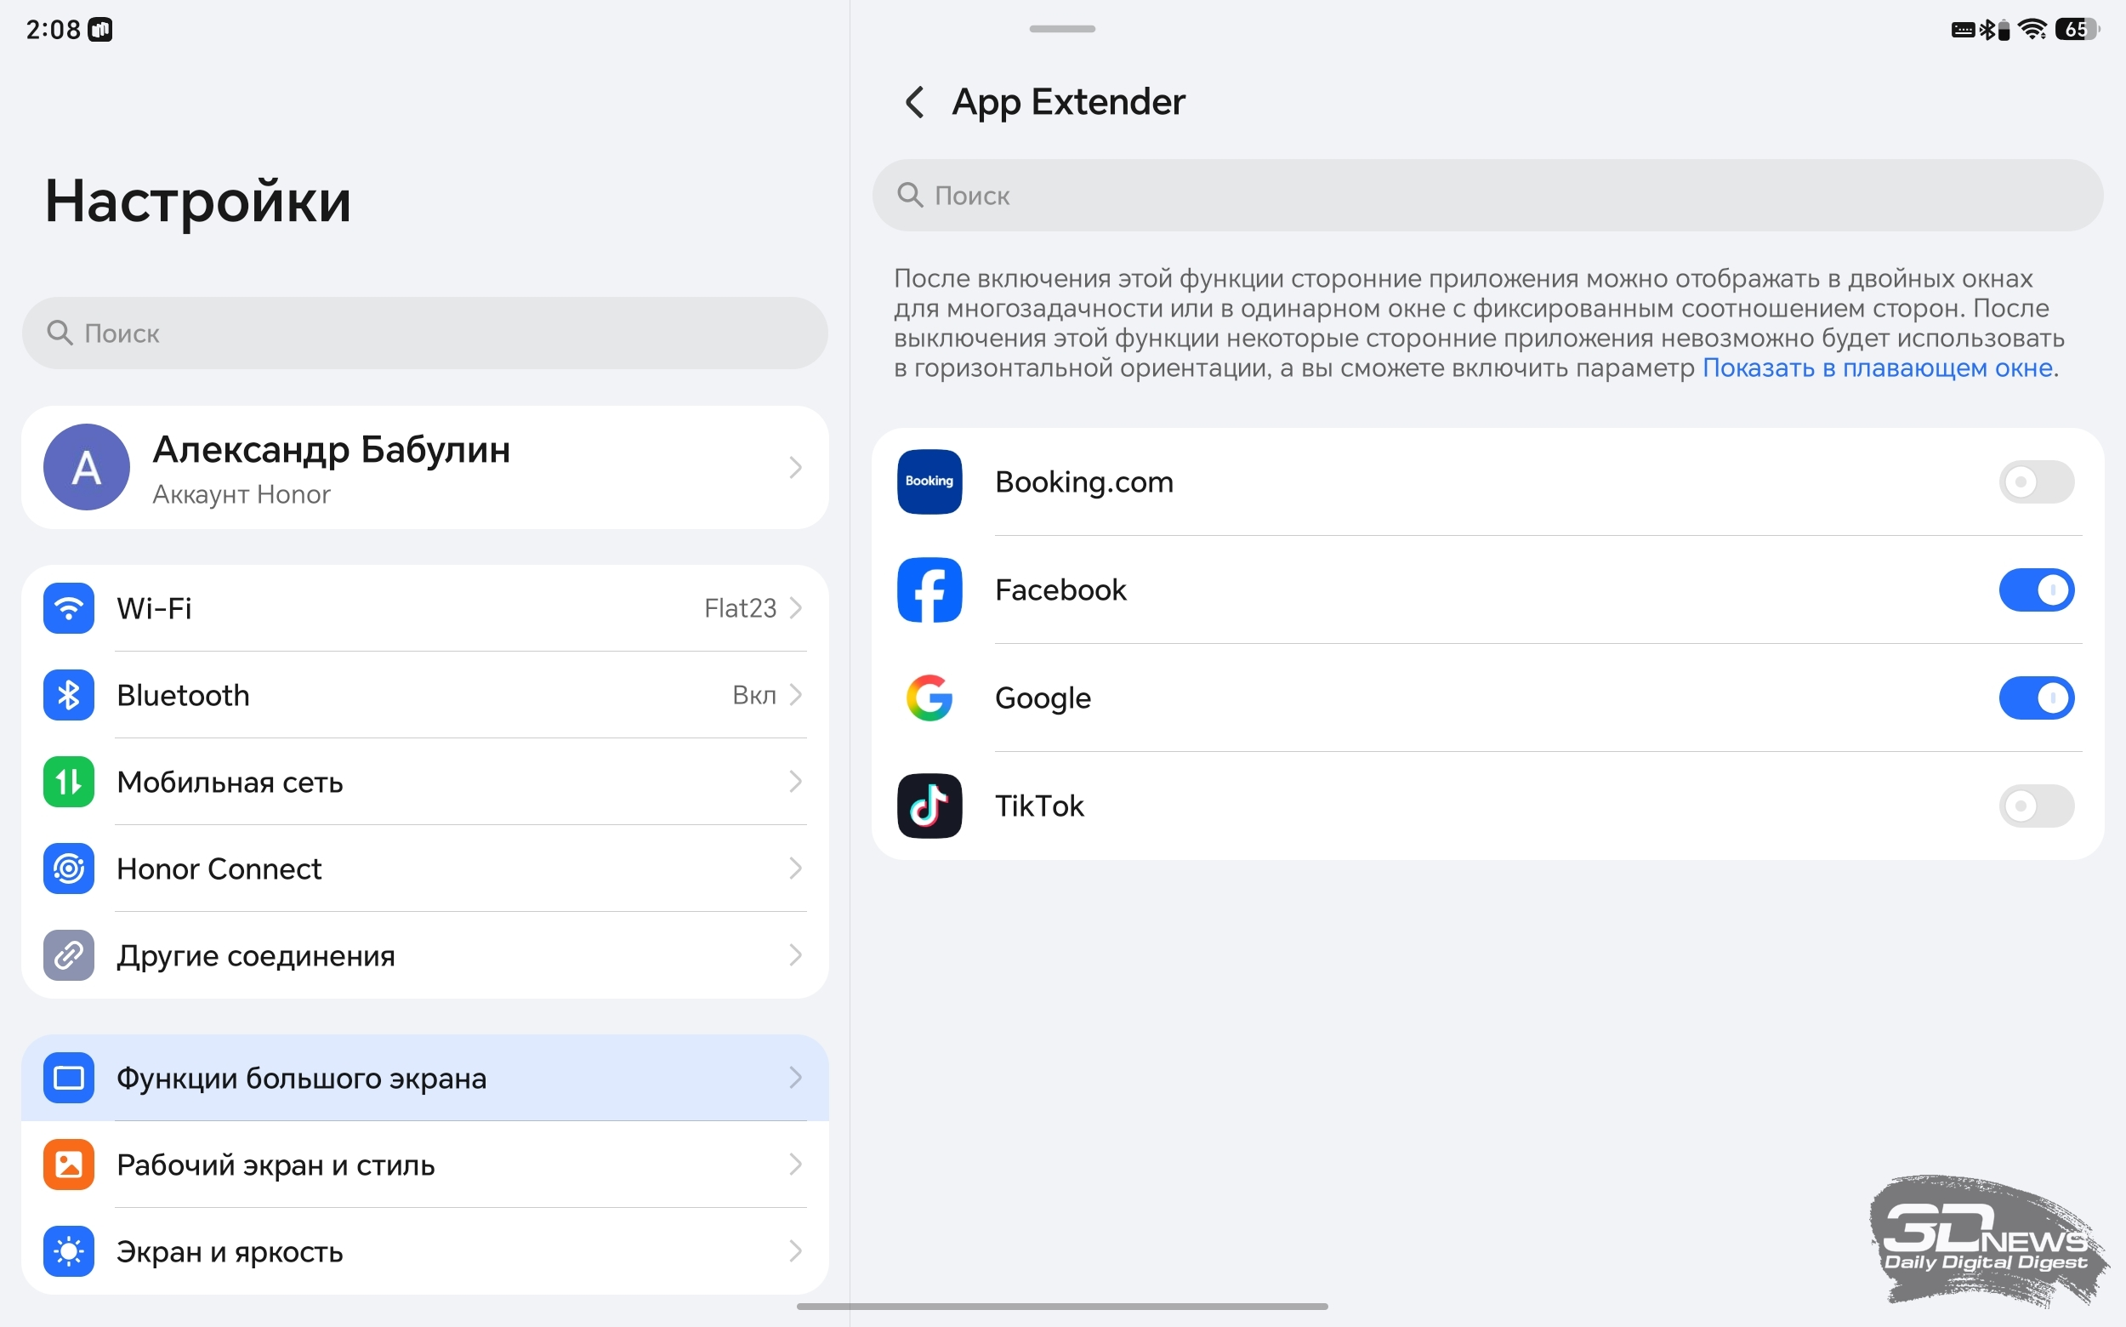The width and height of the screenshot is (2126, 1327).
Task: Tap the Wi-Fi status bar icon
Action: [2032, 29]
